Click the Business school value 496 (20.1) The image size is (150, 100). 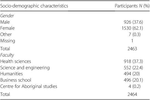click(x=133, y=80)
